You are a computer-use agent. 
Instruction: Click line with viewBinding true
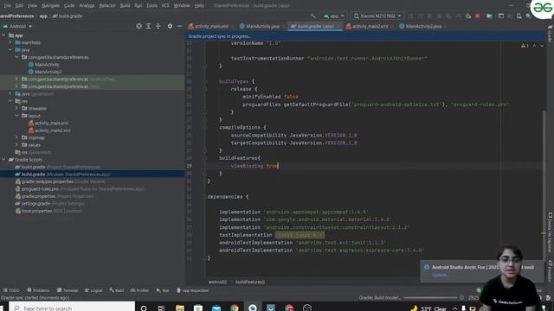pos(254,166)
